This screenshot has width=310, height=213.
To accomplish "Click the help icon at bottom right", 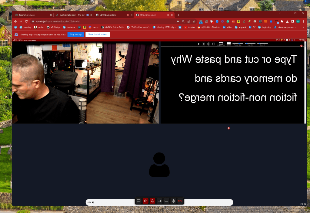I will click(302, 204).
